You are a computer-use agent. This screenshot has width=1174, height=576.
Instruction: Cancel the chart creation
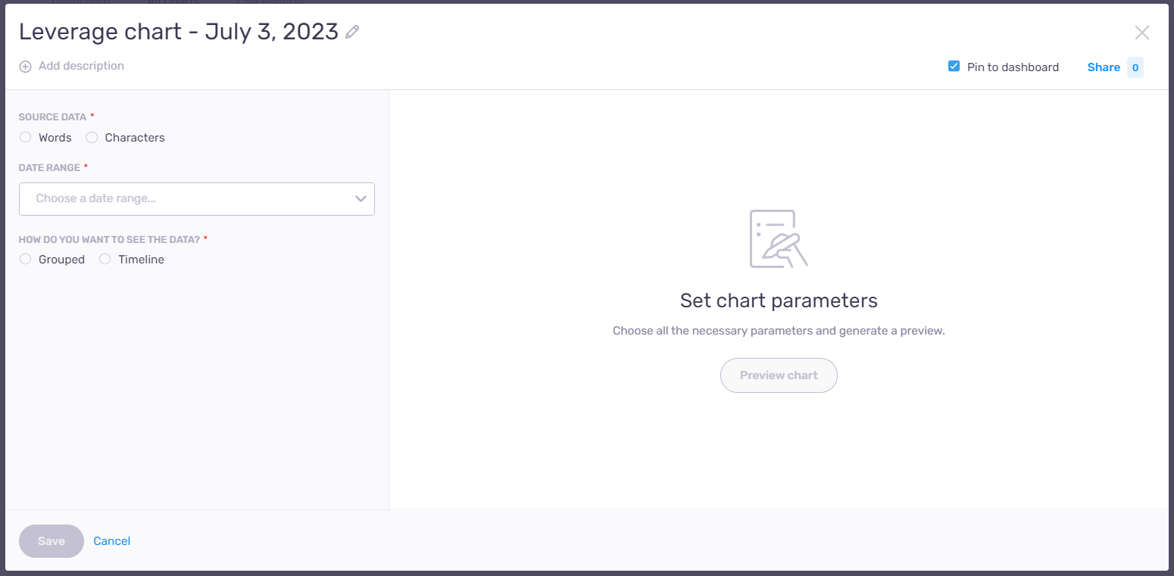tap(111, 540)
